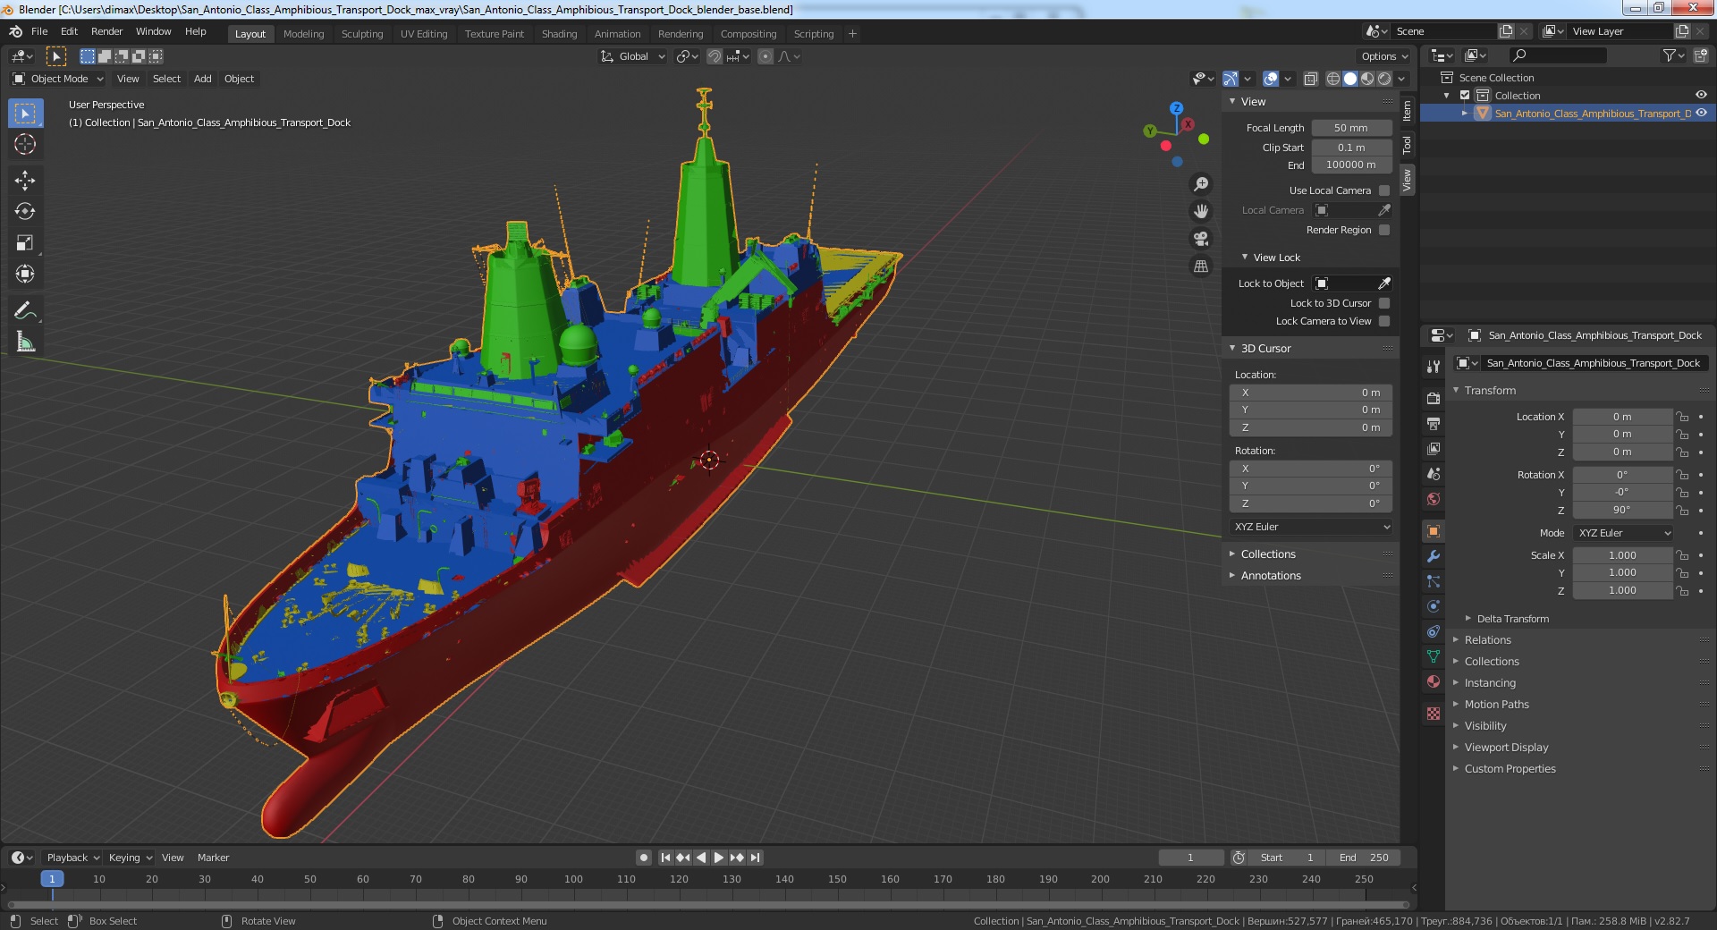1717x930 pixels.
Task: Click the Options button in viewport header
Action: (x=1384, y=56)
